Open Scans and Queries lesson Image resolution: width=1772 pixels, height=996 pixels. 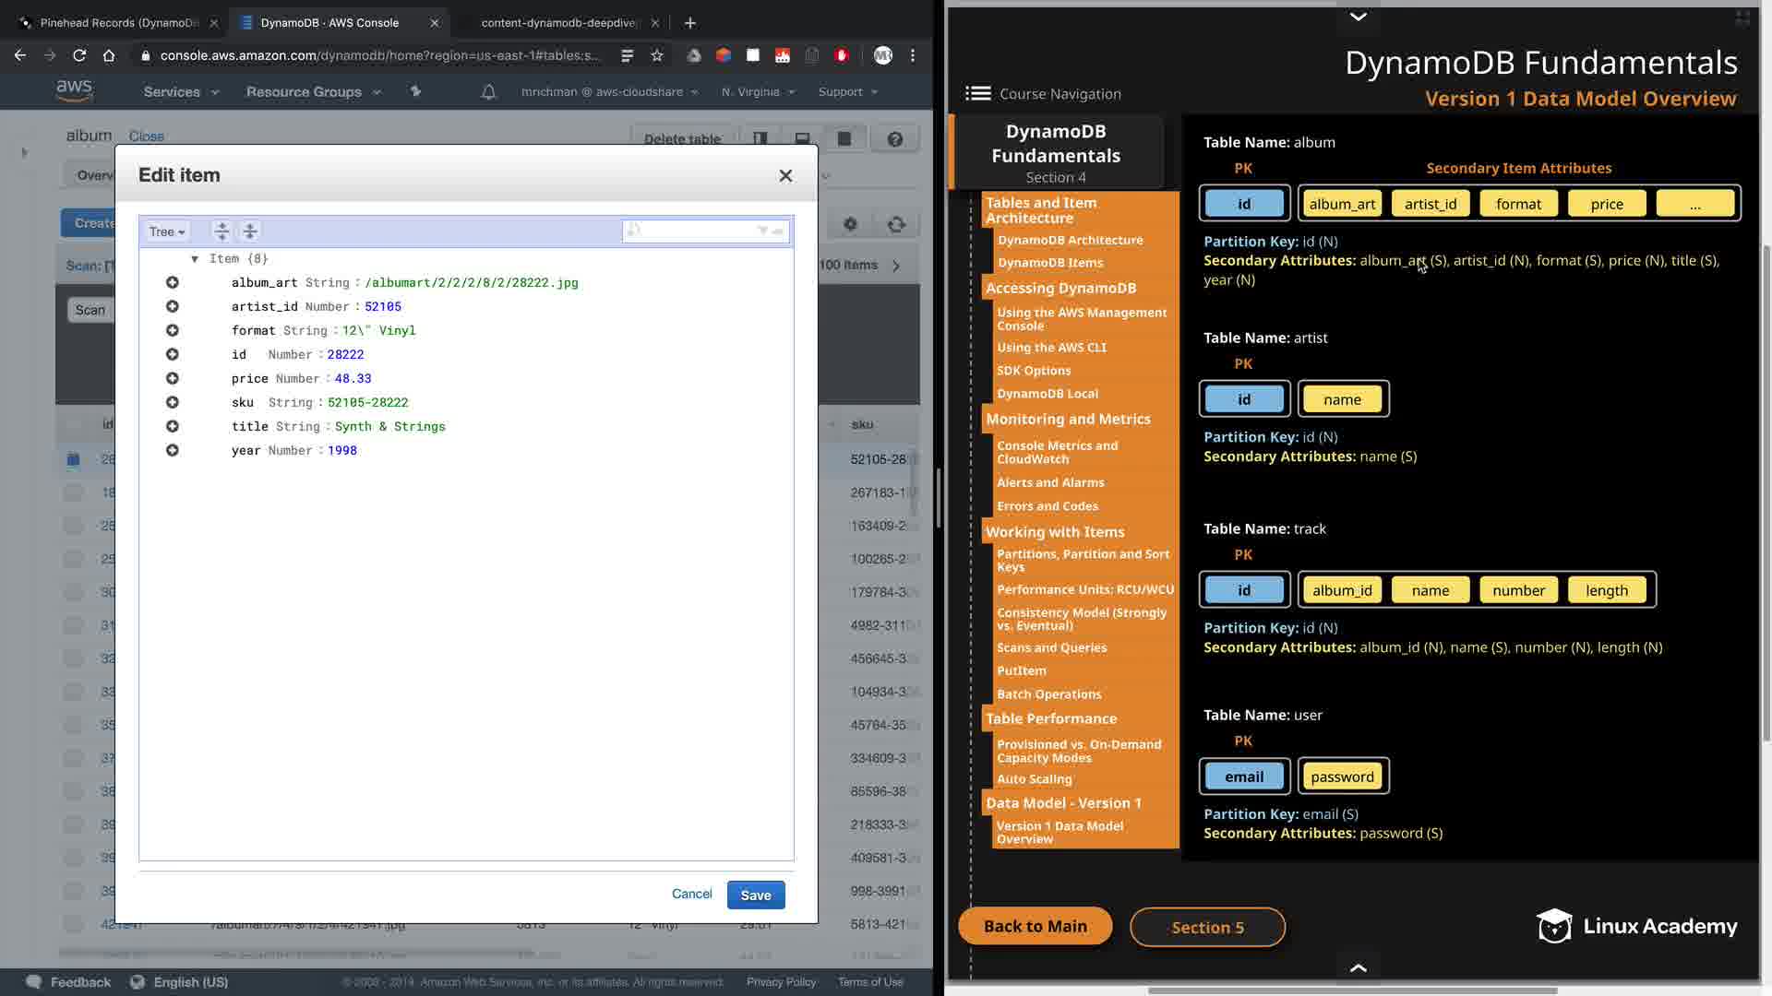[1051, 647]
